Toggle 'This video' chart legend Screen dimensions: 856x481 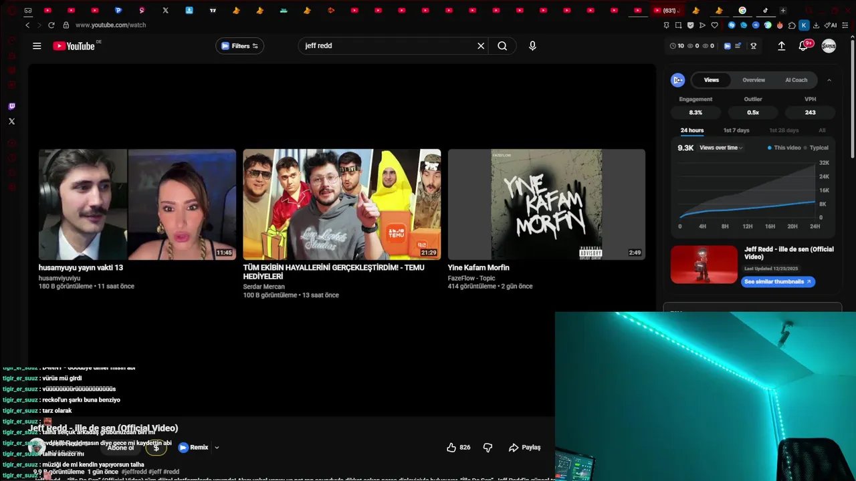tap(784, 148)
